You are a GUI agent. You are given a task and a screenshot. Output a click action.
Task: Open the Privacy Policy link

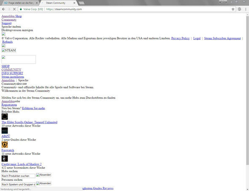[180, 38]
